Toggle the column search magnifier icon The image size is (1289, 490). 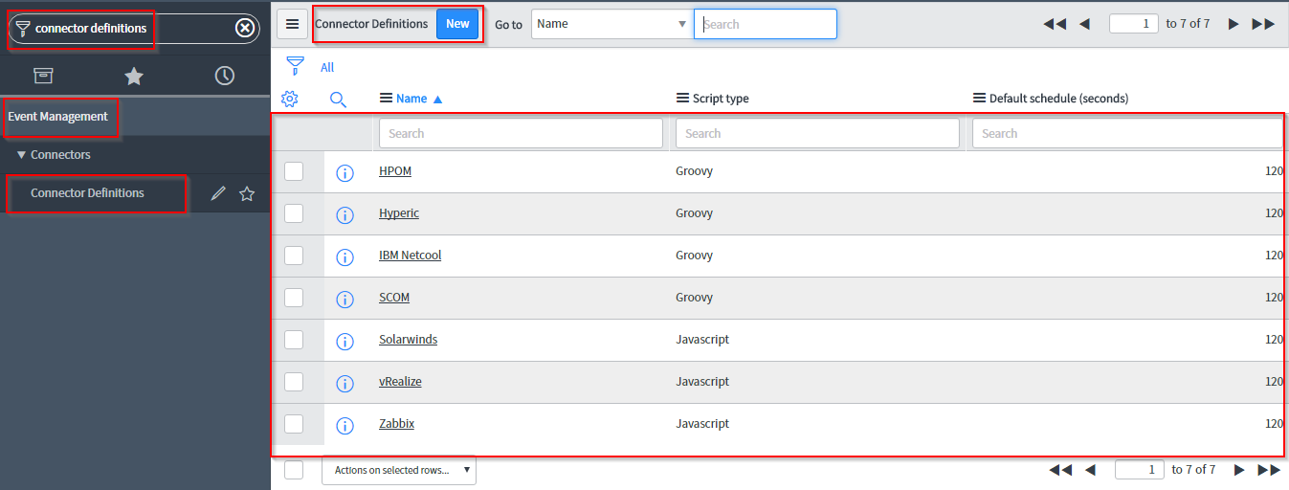338,99
